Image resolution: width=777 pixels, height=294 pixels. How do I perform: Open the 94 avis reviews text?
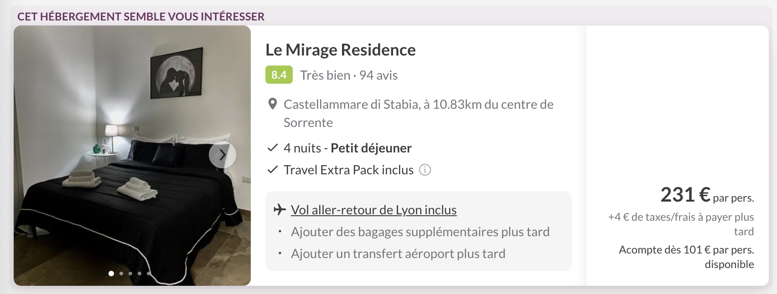(x=378, y=75)
